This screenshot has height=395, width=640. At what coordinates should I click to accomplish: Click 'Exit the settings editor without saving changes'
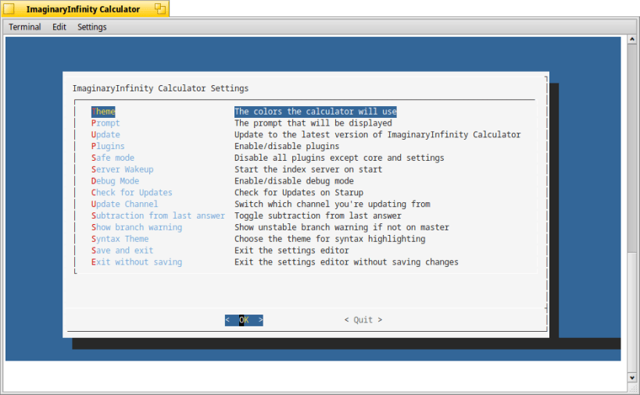click(x=346, y=262)
